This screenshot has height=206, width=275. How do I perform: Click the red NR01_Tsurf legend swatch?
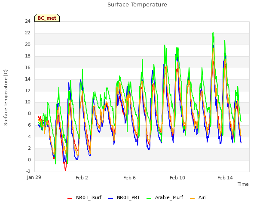pos(70,198)
